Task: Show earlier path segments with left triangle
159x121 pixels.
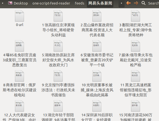Action: (x=2, y=3)
